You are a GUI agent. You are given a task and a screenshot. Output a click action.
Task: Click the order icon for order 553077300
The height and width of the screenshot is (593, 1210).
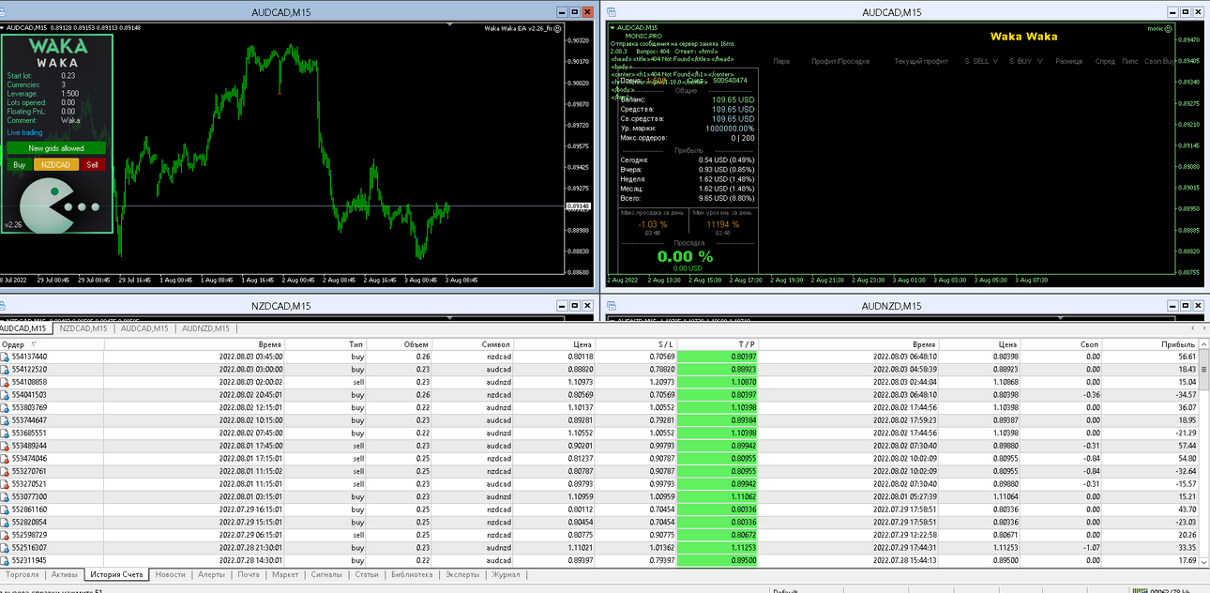6,496
